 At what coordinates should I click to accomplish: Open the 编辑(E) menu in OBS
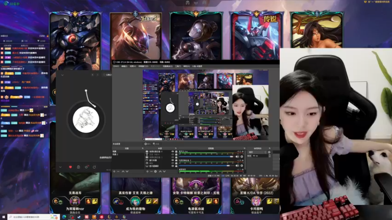[124, 66]
